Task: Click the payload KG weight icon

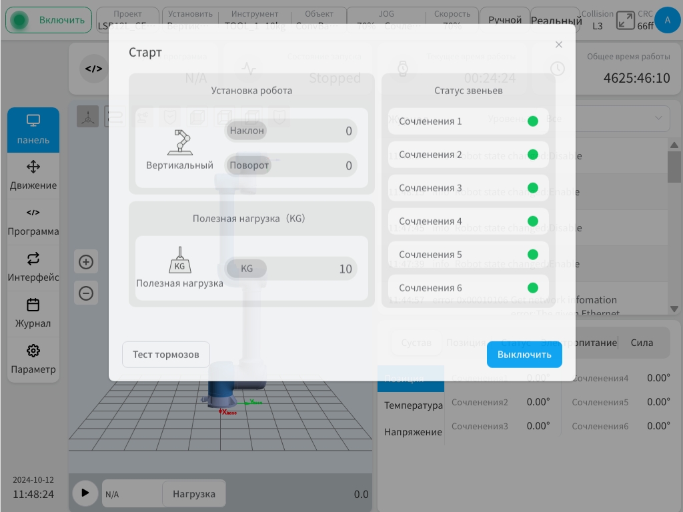Action: pyautogui.click(x=180, y=260)
